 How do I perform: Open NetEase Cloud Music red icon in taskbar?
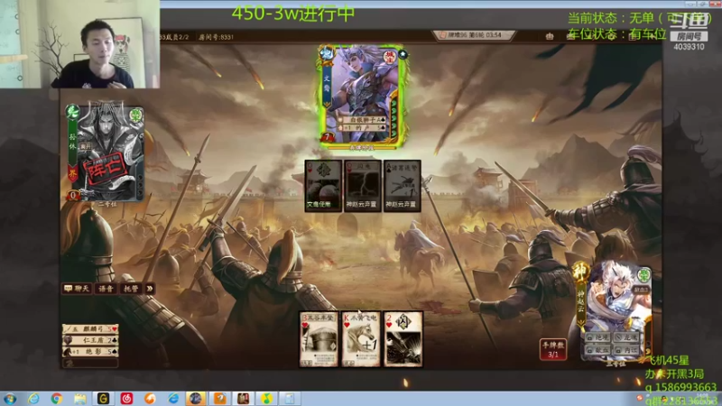click(x=126, y=399)
